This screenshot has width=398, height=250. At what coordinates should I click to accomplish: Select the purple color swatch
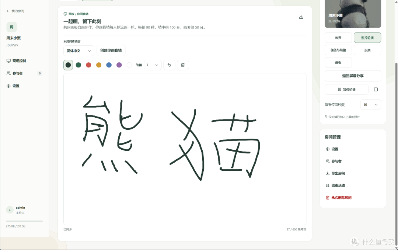tap(119, 65)
